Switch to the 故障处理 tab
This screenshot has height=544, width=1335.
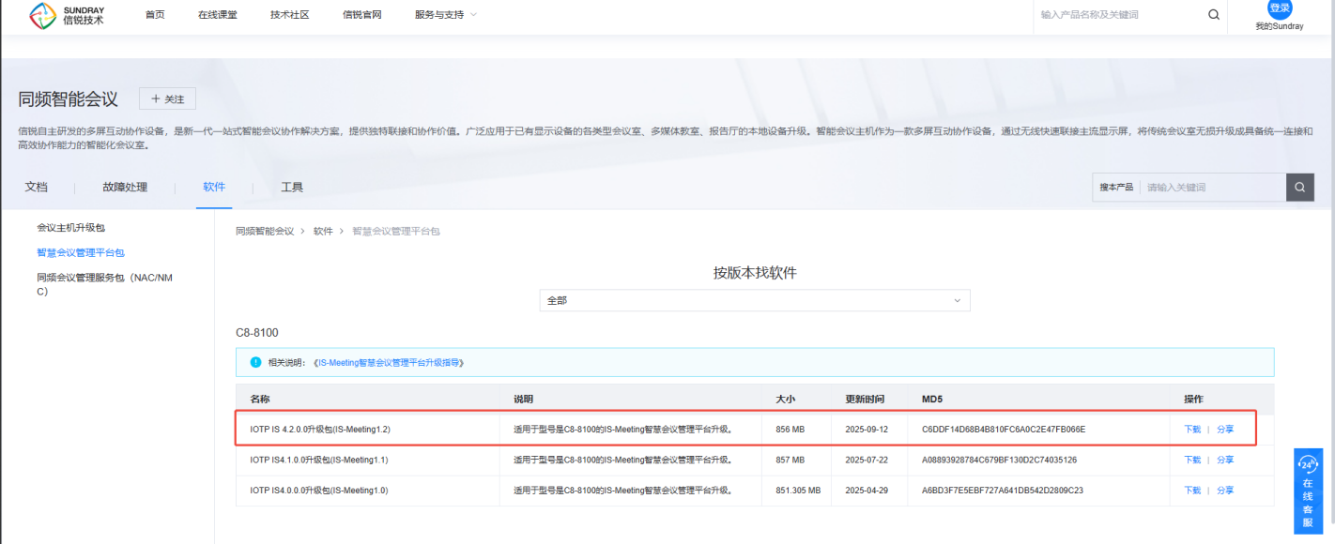(125, 188)
